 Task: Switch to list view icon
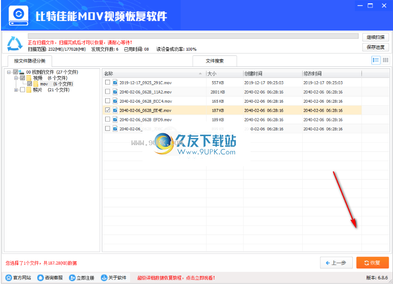pos(376,60)
